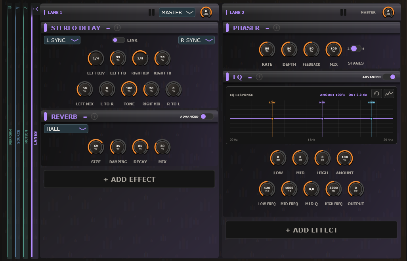Click the reverb DAMPING knob
Image resolution: width=407 pixels, height=261 pixels.
pyautogui.click(x=118, y=147)
